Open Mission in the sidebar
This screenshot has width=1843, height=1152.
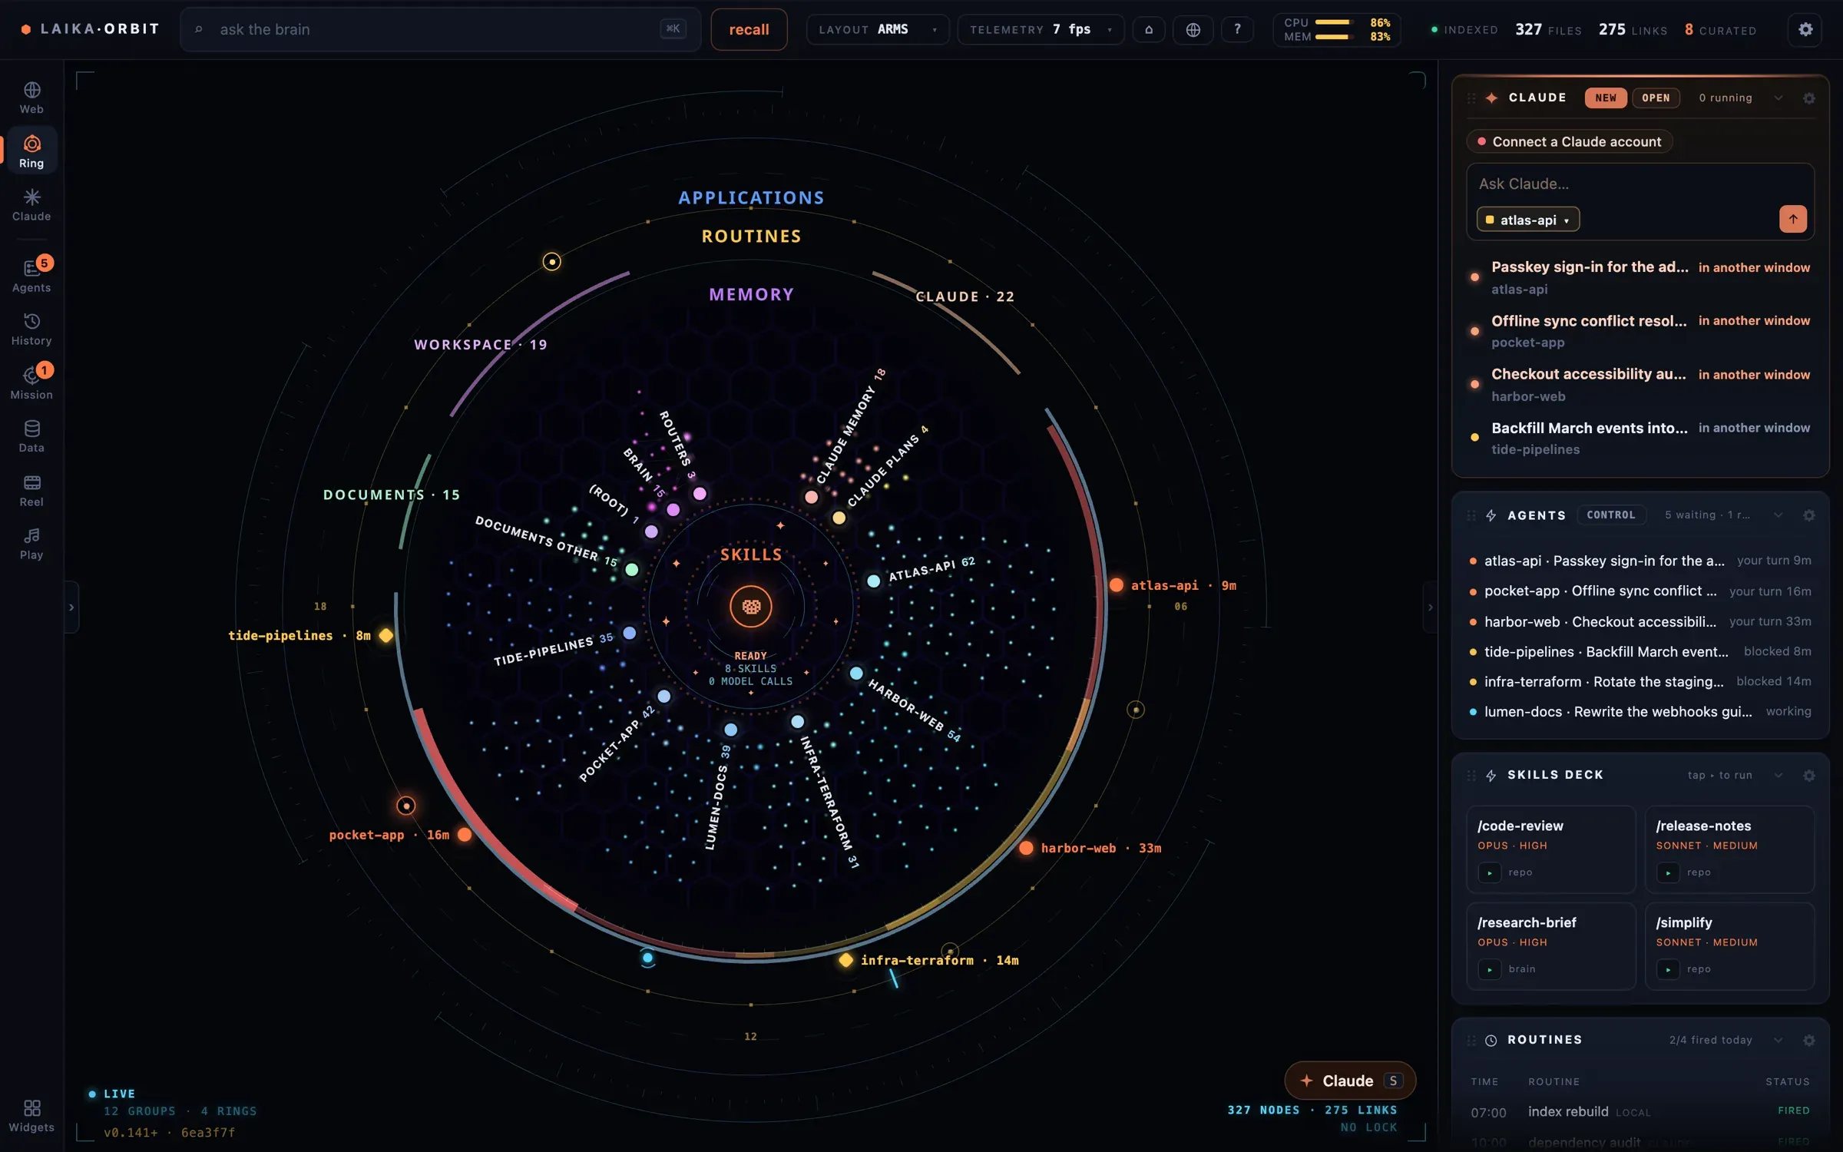31,382
